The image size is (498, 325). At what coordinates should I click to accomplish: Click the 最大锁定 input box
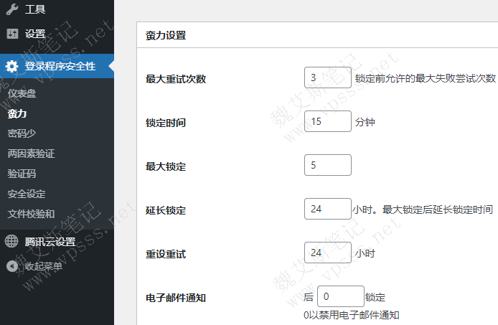[327, 165]
